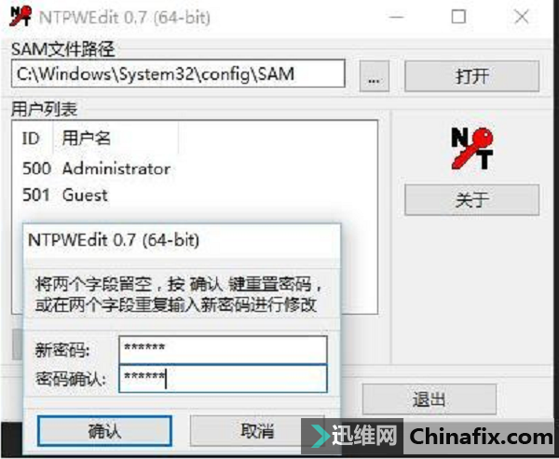559x459 pixels.
Task: Click the ID column header
Action: coord(32,138)
